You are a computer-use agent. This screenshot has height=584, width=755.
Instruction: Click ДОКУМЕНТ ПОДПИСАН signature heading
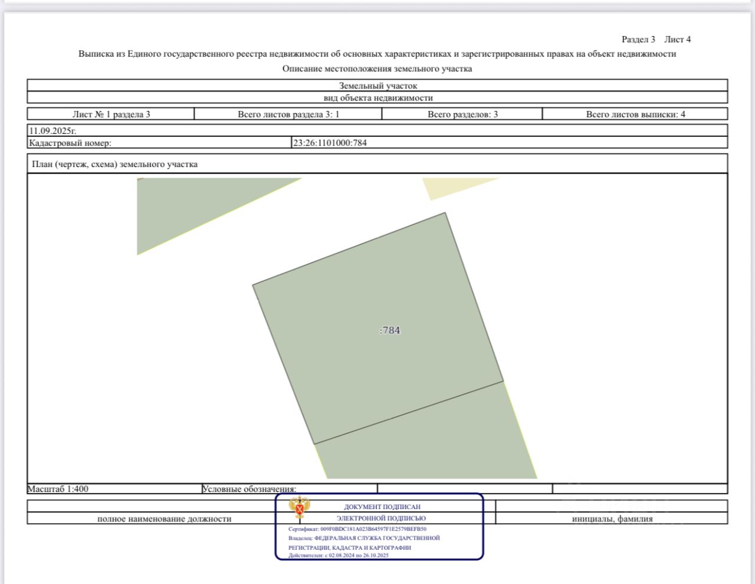point(382,507)
